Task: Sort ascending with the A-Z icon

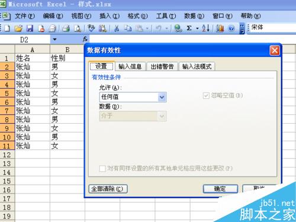Action: (205, 28)
